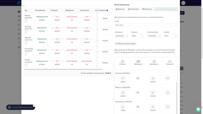Toggle lunch for Mittwoch 30/08/2023
Image resolution: width=203 pixels, height=114 pixels.
(138, 92)
